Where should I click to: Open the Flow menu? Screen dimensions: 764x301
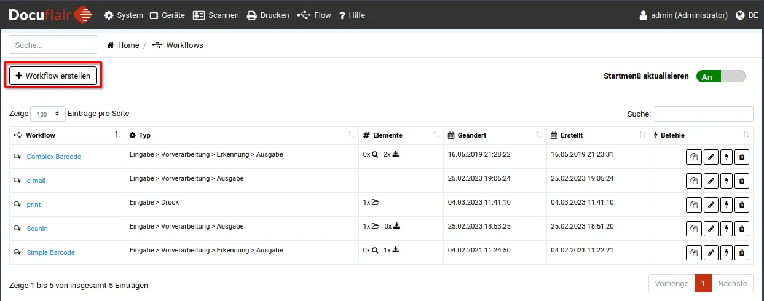(x=314, y=15)
